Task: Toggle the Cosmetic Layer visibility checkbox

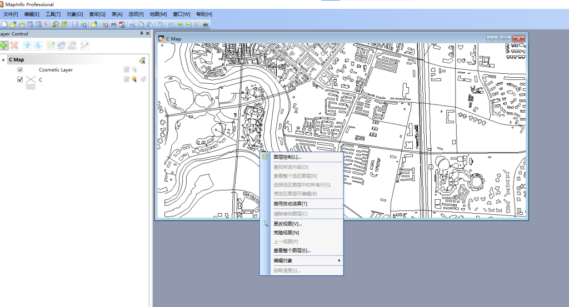Action: 20,70
